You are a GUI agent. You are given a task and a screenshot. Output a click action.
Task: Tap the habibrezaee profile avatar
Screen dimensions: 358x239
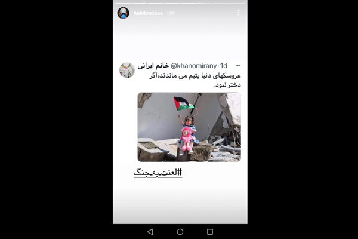(x=124, y=13)
